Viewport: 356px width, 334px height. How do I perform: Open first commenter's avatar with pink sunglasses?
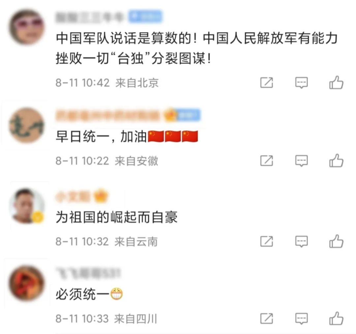(x=26, y=27)
